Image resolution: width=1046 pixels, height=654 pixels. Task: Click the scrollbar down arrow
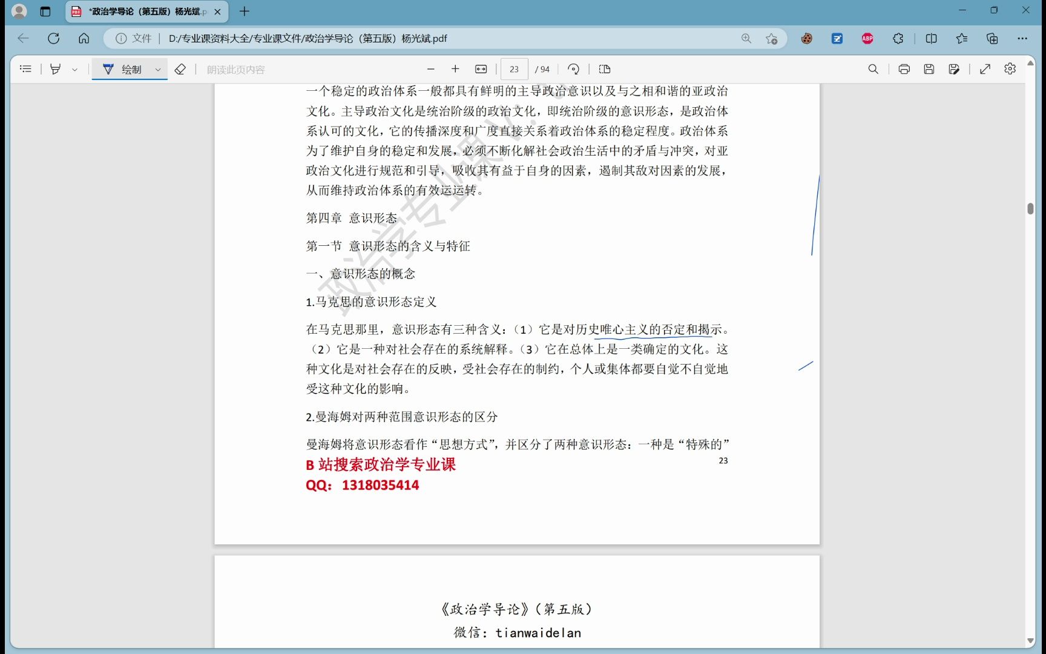tap(1030, 641)
